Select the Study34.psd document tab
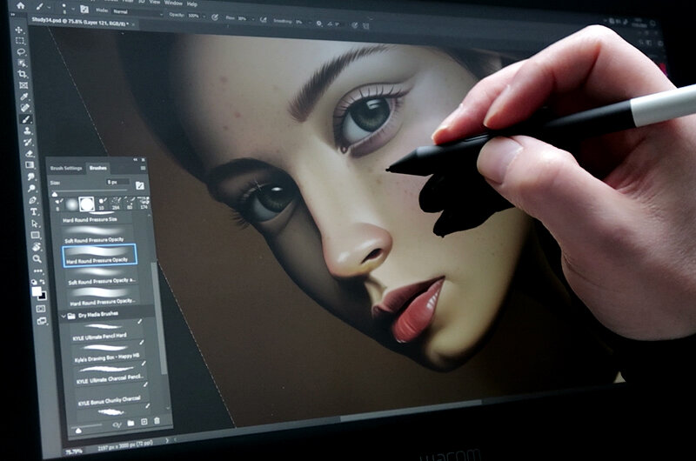Screen dimensions: 696x461 point(80,21)
